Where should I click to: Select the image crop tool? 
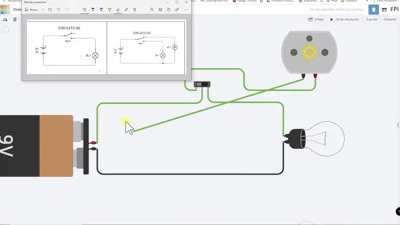point(135,10)
